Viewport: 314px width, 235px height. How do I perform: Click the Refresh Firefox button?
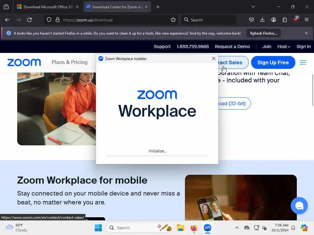click(x=263, y=33)
